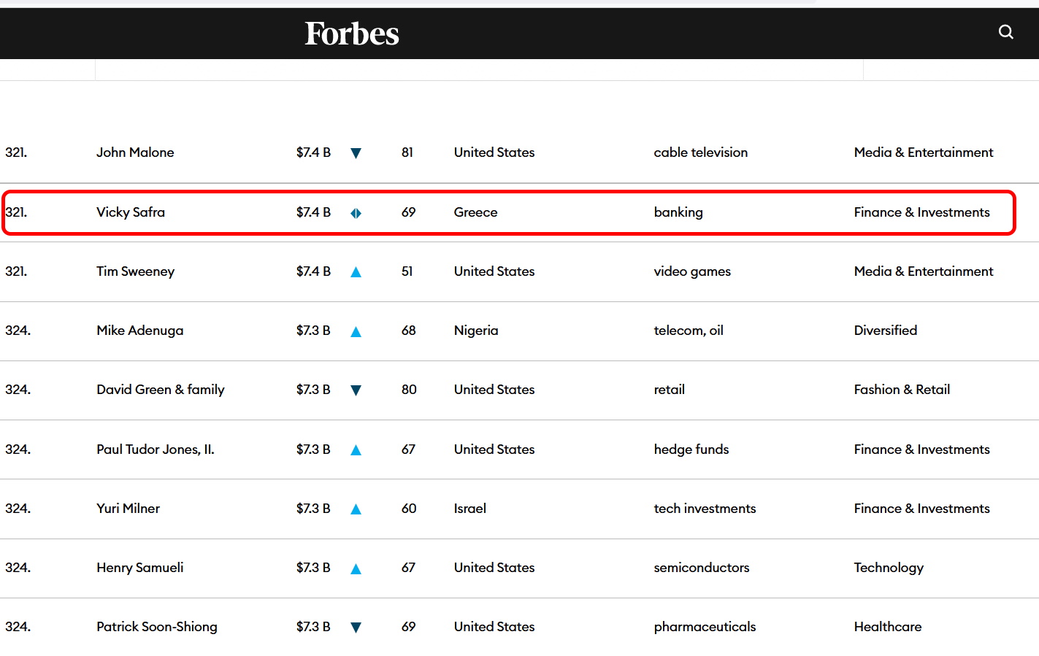Click Finance & Investments in Vicky Safra's row
The height and width of the screenshot is (656, 1039).
click(922, 212)
